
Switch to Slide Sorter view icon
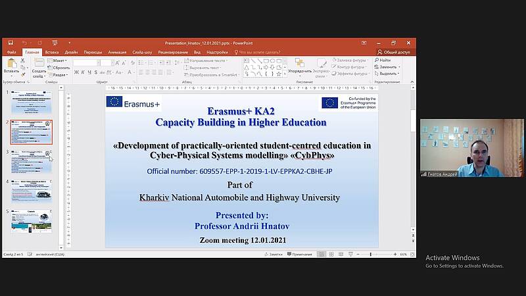pos(331,255)
